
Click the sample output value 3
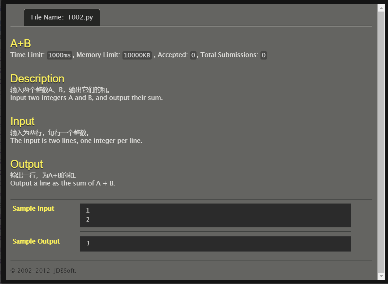pyautogui.click(x=88, y=243)
